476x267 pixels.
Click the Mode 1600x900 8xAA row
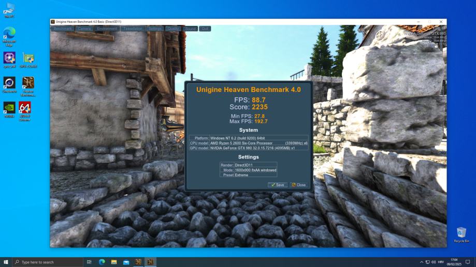[x=248, y=170]
